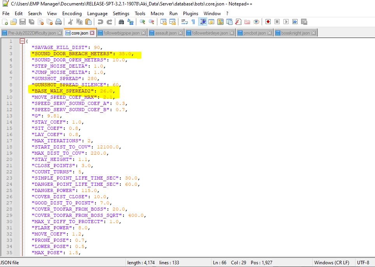Open the Encoding menu

pos(72,14)
